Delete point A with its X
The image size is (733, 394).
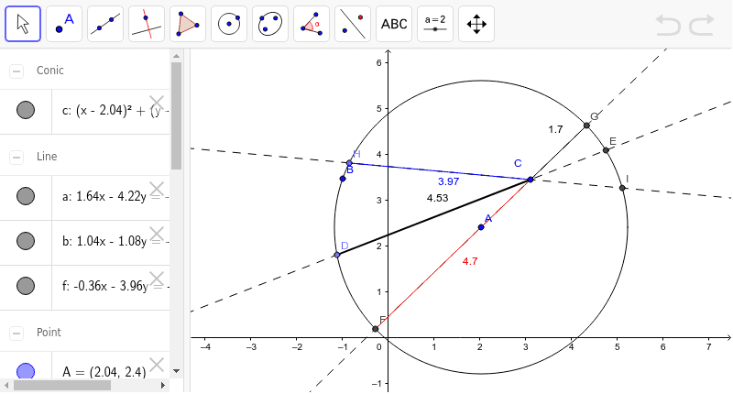tap(157, 365)
